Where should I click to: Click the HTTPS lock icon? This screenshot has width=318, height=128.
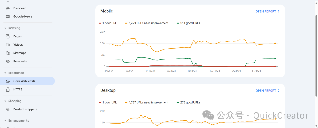8,89
